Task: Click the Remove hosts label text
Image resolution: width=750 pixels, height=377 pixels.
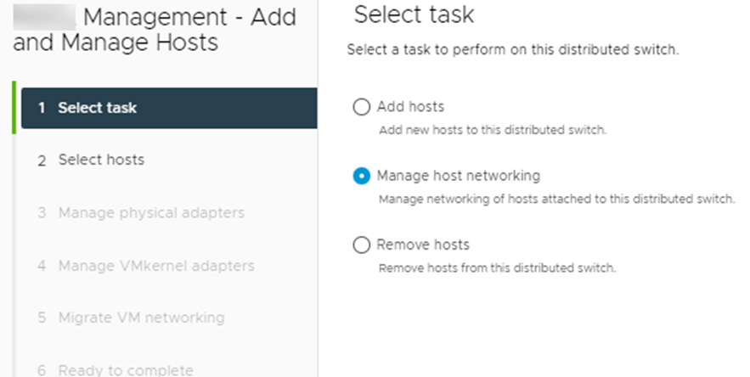Action: (423, 245)
